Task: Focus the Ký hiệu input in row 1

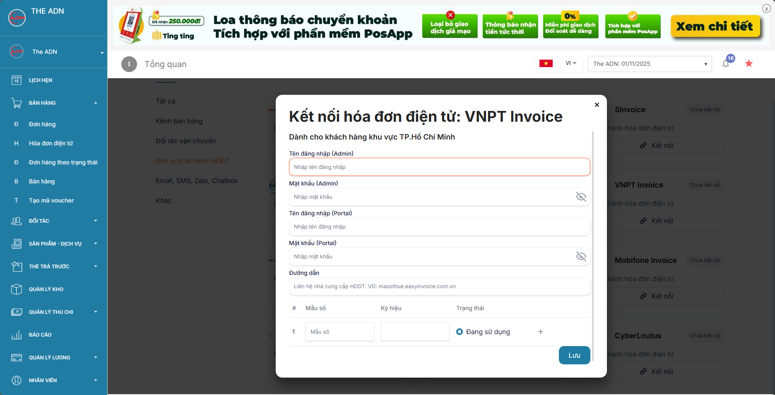Action: 415,332
